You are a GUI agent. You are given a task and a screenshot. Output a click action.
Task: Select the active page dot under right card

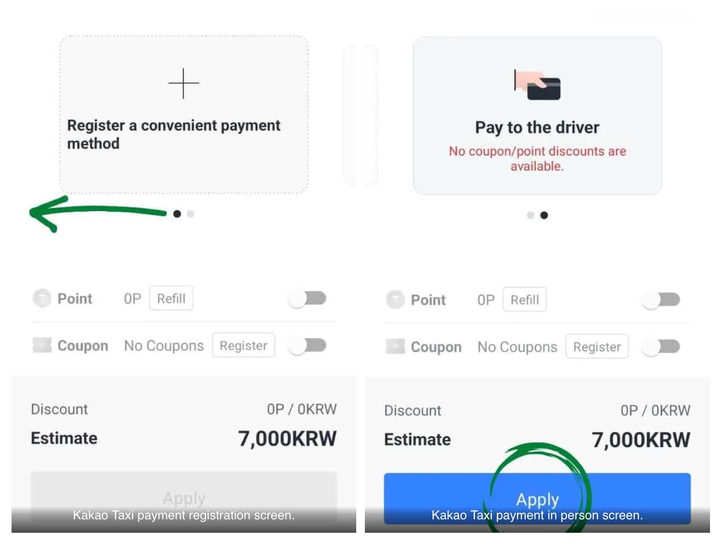point(544,215)
